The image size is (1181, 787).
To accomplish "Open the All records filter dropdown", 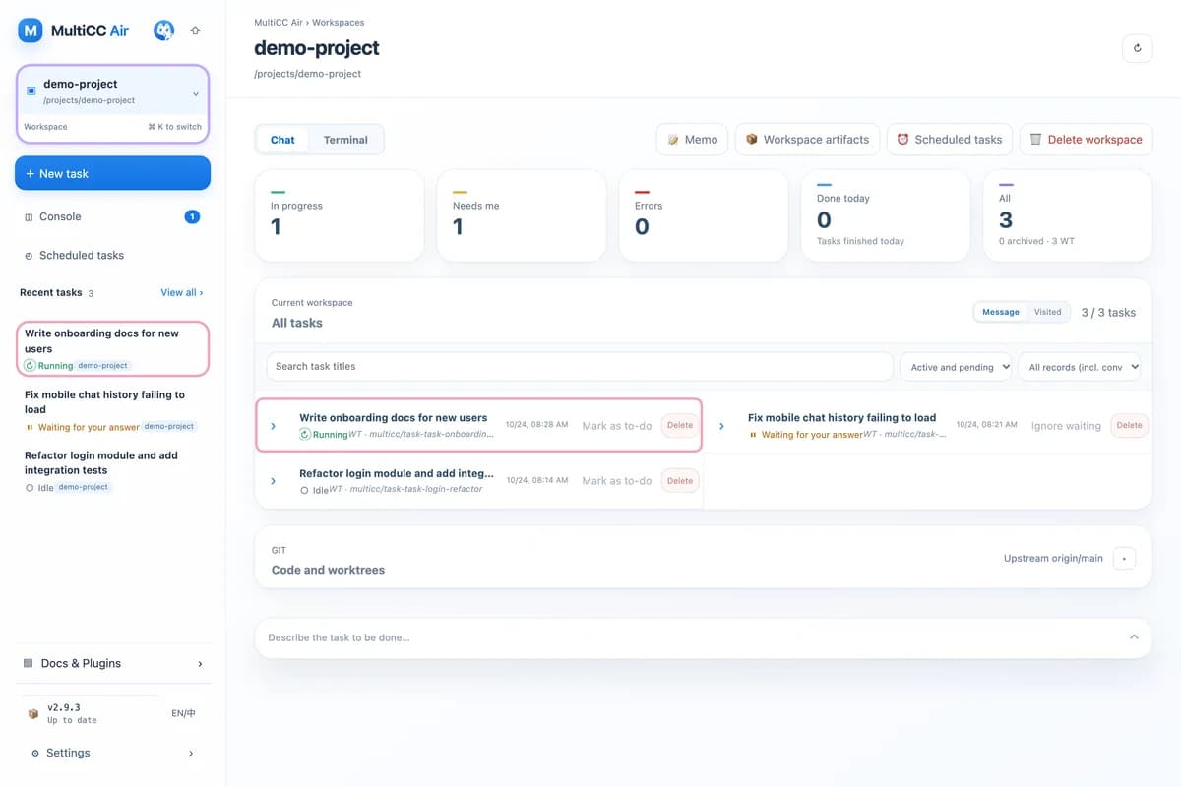I will pyautogui.click(x=1080, y=367).
